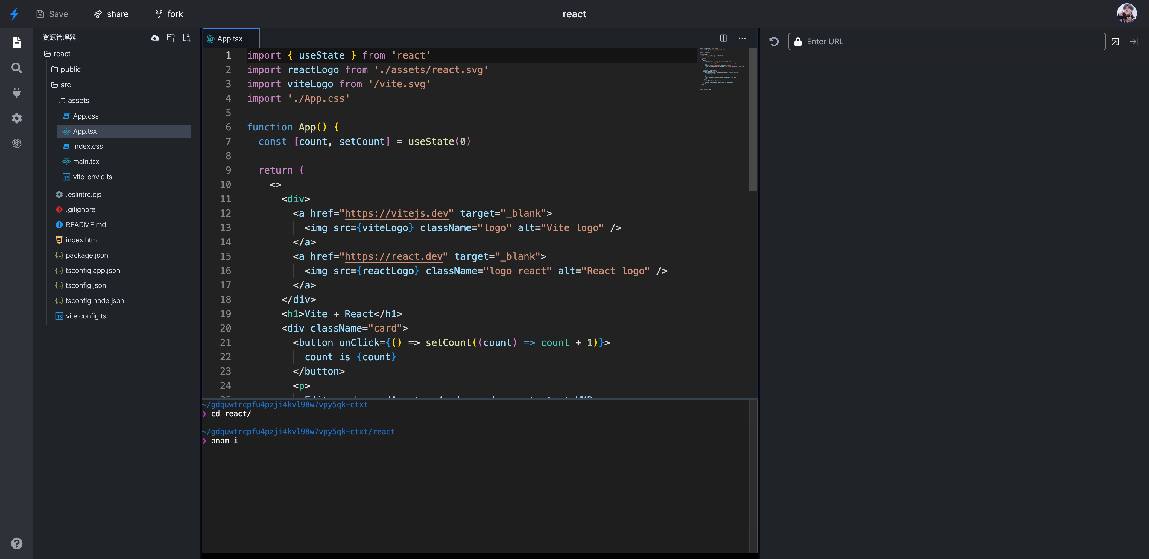Collapse the preview panel arrow
This screenshot has height=559, width=1149.
pos(1134,42)
